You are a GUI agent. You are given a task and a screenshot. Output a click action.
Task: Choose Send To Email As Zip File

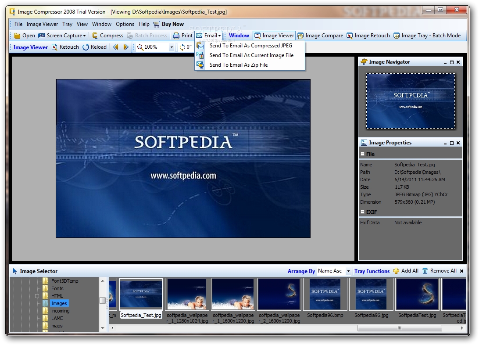click(x=250, y=65)
